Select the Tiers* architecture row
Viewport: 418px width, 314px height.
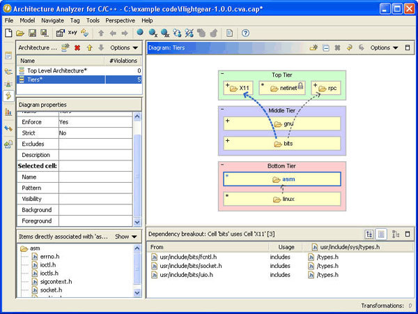[x=79, y=80]
